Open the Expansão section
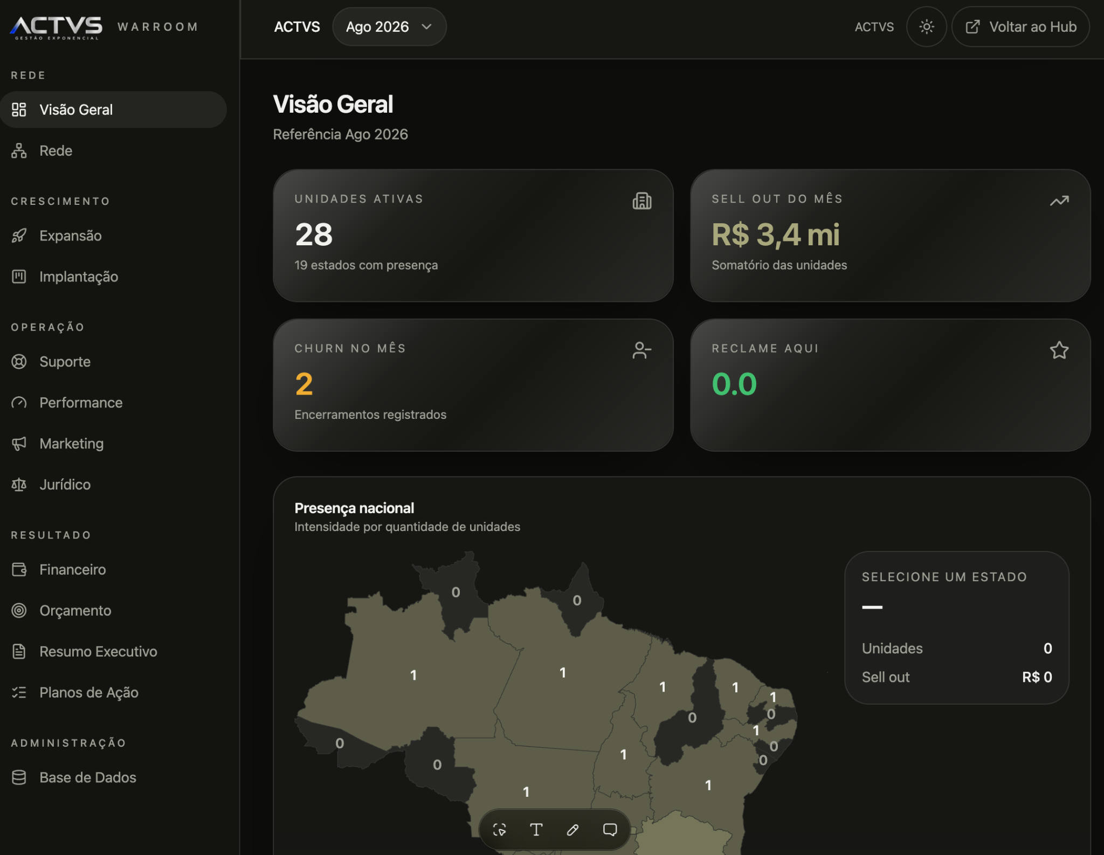Viewport: 1104px width, 855px height. [x=113, y=236]
